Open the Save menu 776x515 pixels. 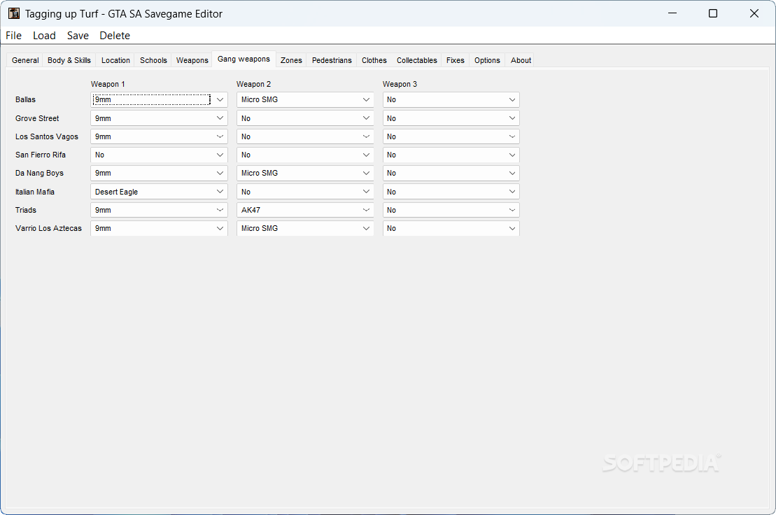click(78, 36)
